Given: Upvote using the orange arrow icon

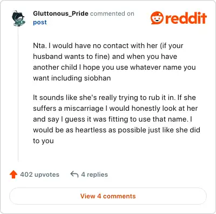Looking at the screenshot, I should point(13,175).
